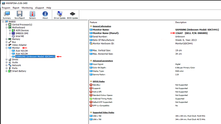Click the General information section heading
Image resolution: width=221 pixels, height=124 pixels.
(102, 26)
